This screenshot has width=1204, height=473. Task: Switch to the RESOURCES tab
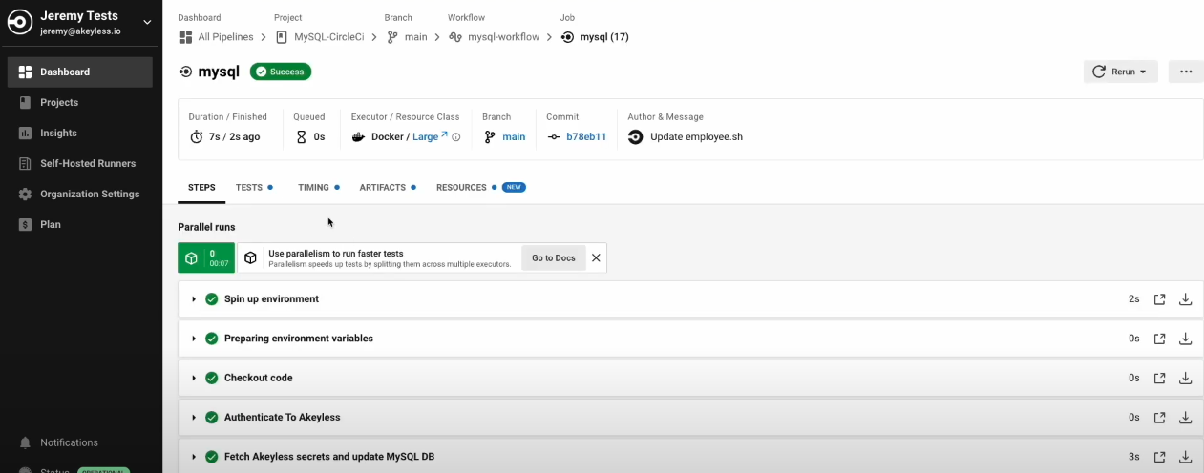click(x=480, y=187)
